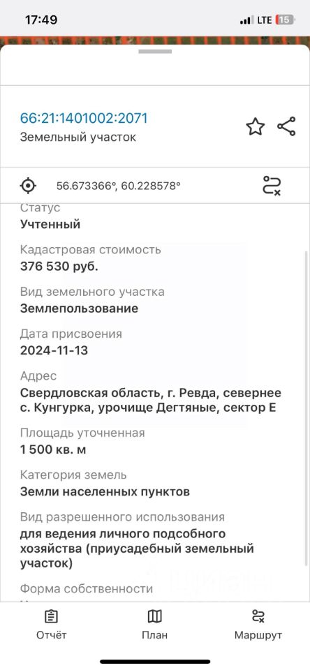Tap the date value 2024-11-13
Screen dimensions: 310x670
pos(54,351)
